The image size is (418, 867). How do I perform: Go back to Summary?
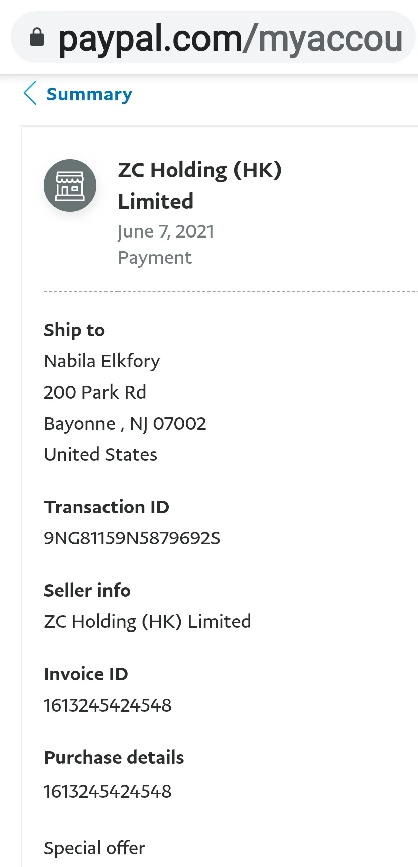click(x=89, y=94)
